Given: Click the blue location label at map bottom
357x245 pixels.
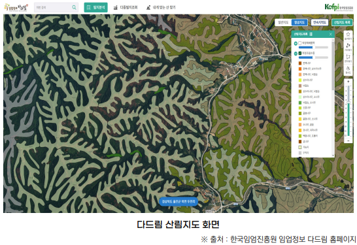Looking at the screenshot, I should 178,201.
